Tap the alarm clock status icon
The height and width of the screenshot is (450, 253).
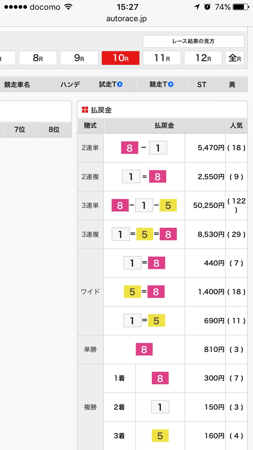[207, 7]
